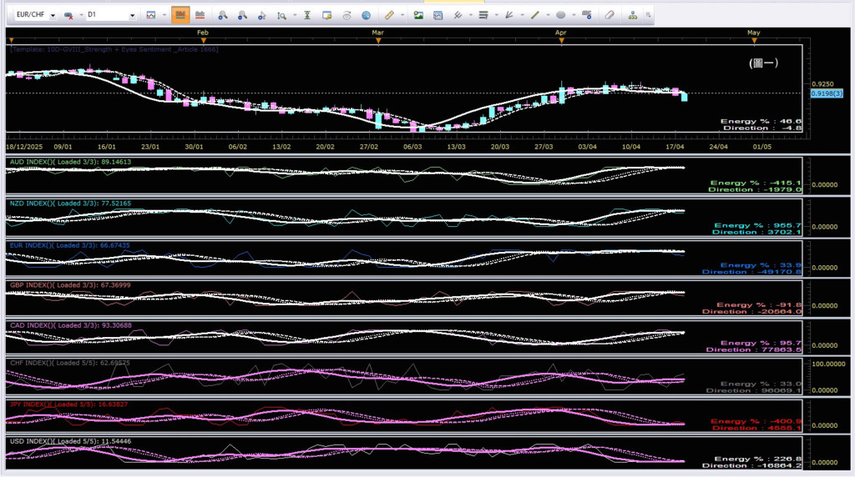Click the current price label 0.9198
This screenshot has width=855, height=477.
[819, 93]
